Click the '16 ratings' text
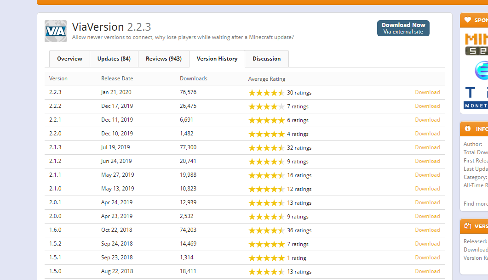The height and width of the screenshot is (280, 488). [299, 175]
